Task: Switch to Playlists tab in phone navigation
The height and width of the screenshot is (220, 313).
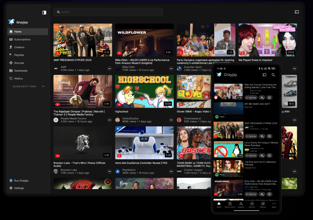Action: tap(263, 205)
